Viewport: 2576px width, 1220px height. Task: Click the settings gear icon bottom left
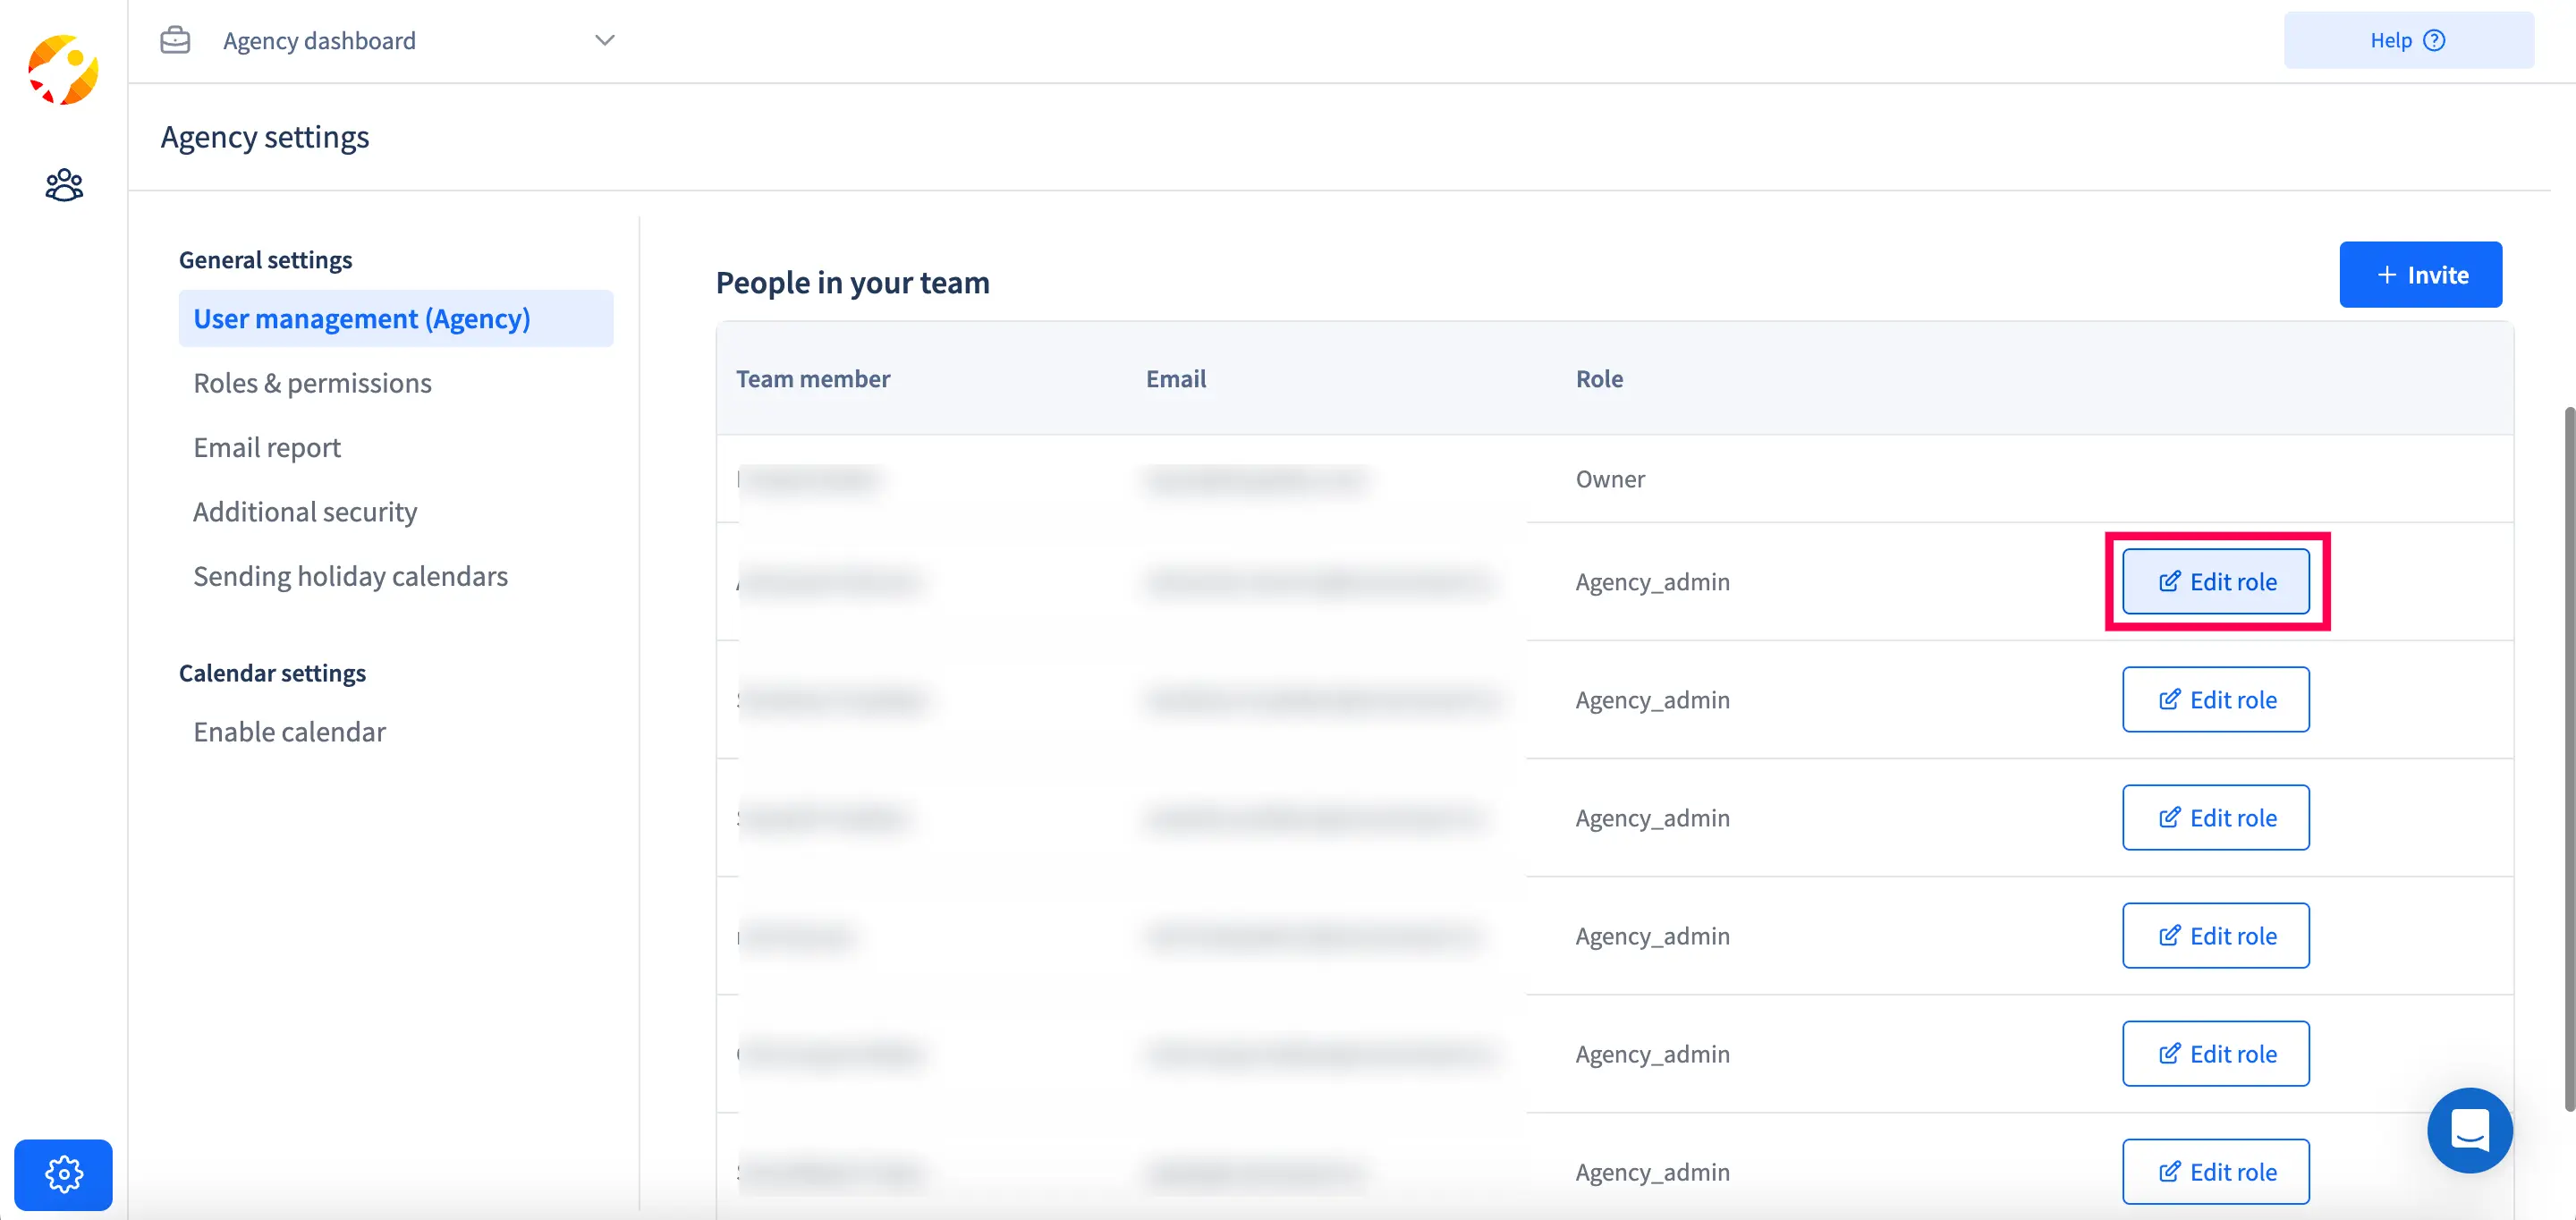click(x=63, y=1174)
